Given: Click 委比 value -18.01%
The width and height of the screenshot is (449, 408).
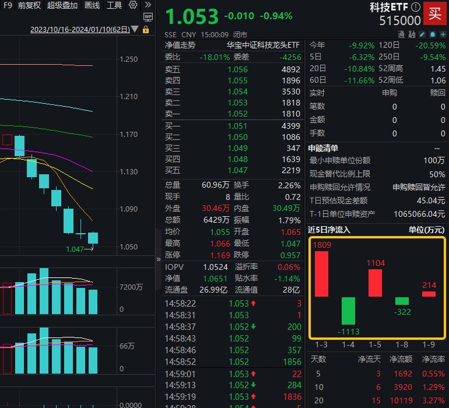Looking at the screenshot, I should pos(215,57).
